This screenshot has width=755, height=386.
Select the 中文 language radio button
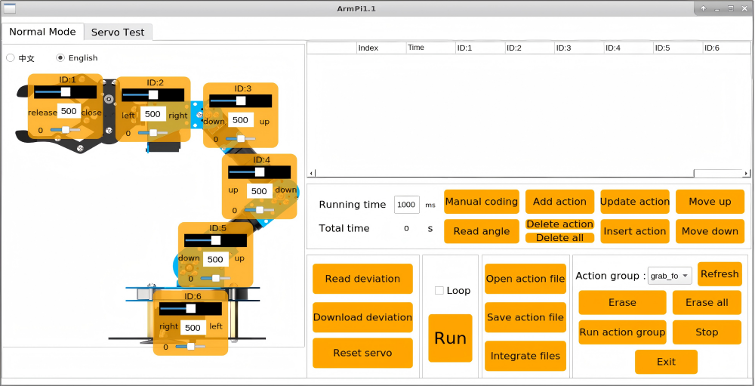pos(10,58)
